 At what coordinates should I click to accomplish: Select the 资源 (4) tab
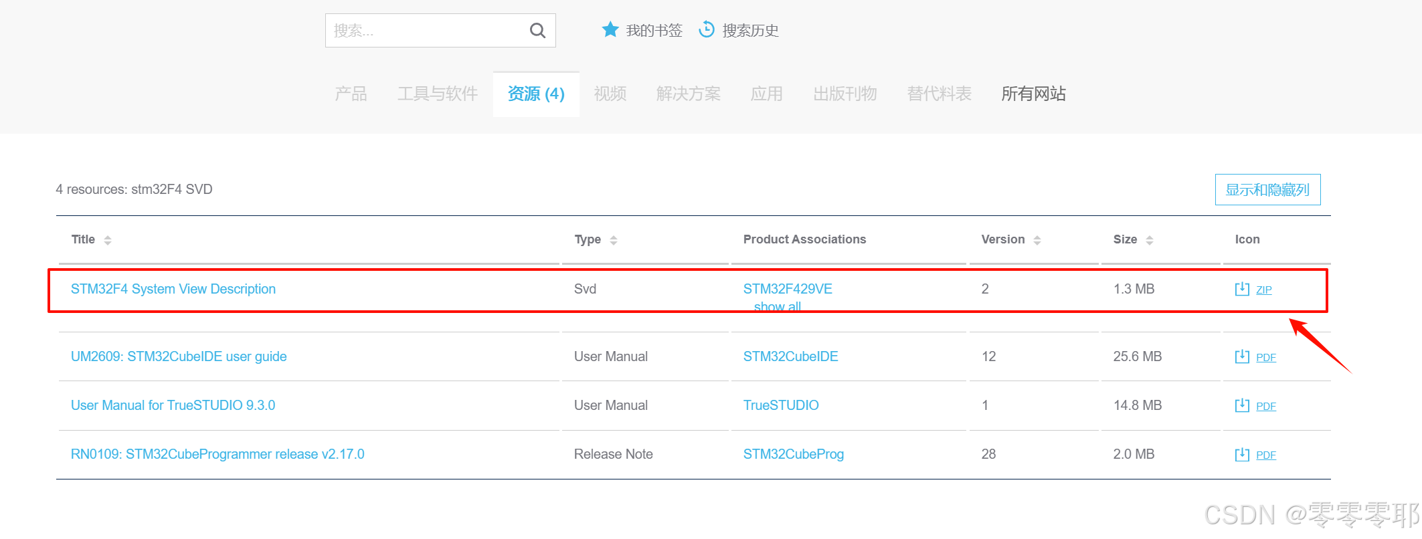click(536, 94)
